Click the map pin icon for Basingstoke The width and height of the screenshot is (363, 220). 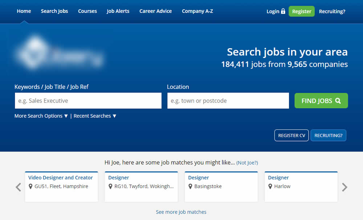point(190,186)
